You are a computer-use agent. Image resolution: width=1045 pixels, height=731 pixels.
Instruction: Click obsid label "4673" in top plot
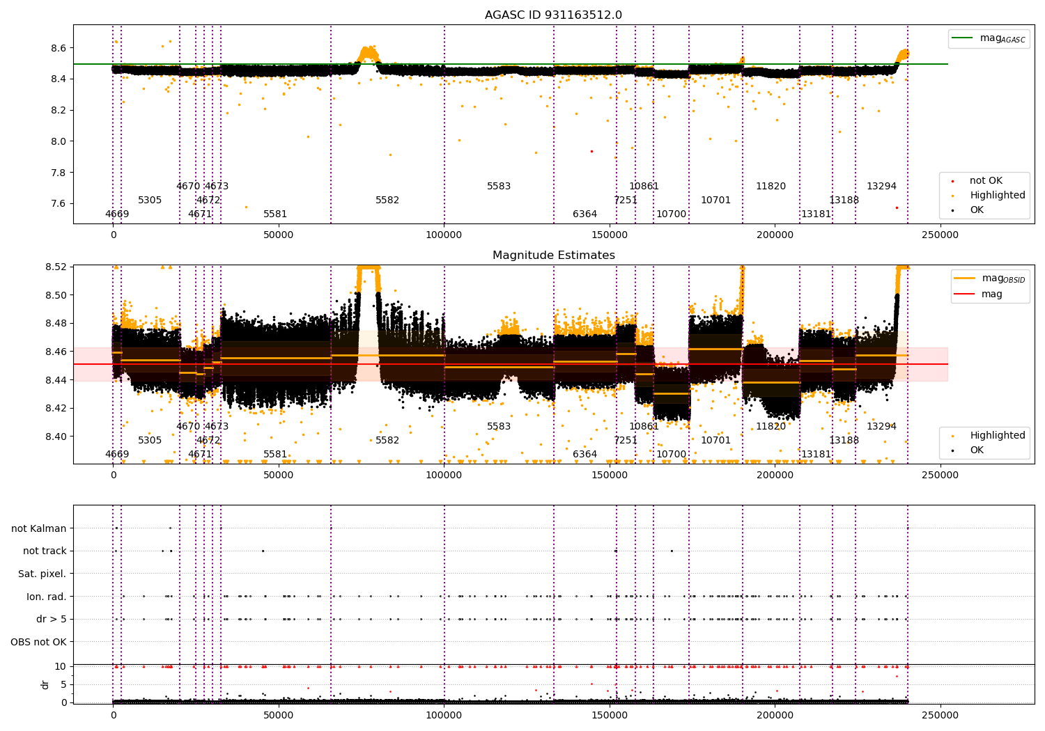click(217, 187)
